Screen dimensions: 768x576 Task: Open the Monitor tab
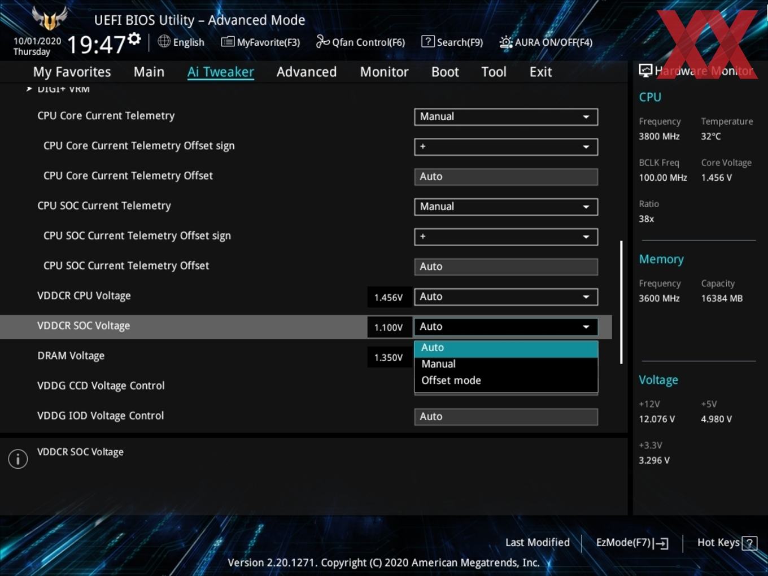point(385,72)
